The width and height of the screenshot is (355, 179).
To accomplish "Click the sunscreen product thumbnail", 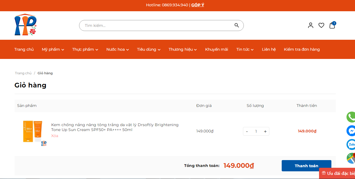I will point(34,133).
